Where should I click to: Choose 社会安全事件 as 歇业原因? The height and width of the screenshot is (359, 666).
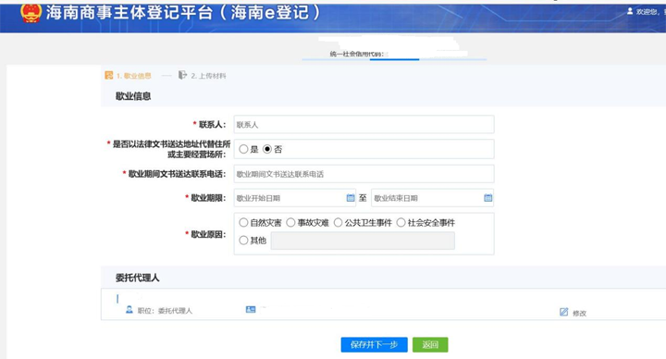click(x=401, y=223)
